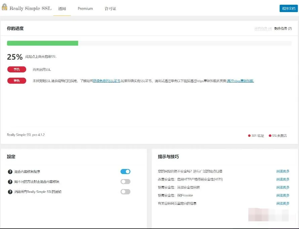Enable the dismiss all Really Simple SSL notices switch
This screenshot has width=299, height=229.
click(x=125, y=192)
